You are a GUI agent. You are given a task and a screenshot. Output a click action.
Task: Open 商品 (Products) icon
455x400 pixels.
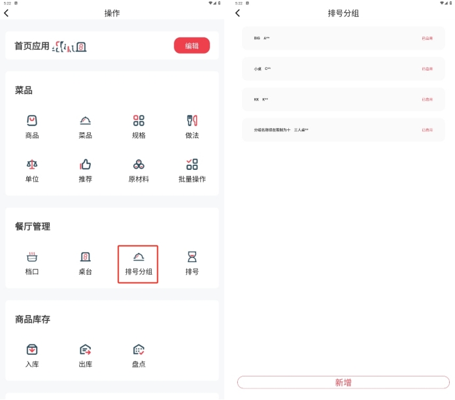pos(32,120)
